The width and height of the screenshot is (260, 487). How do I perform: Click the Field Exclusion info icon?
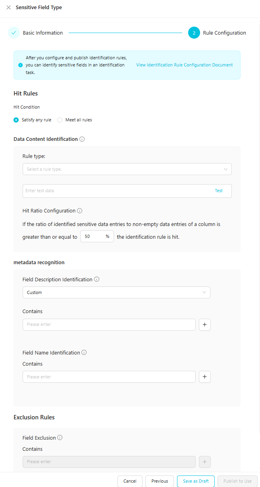(x=60, y=438)
